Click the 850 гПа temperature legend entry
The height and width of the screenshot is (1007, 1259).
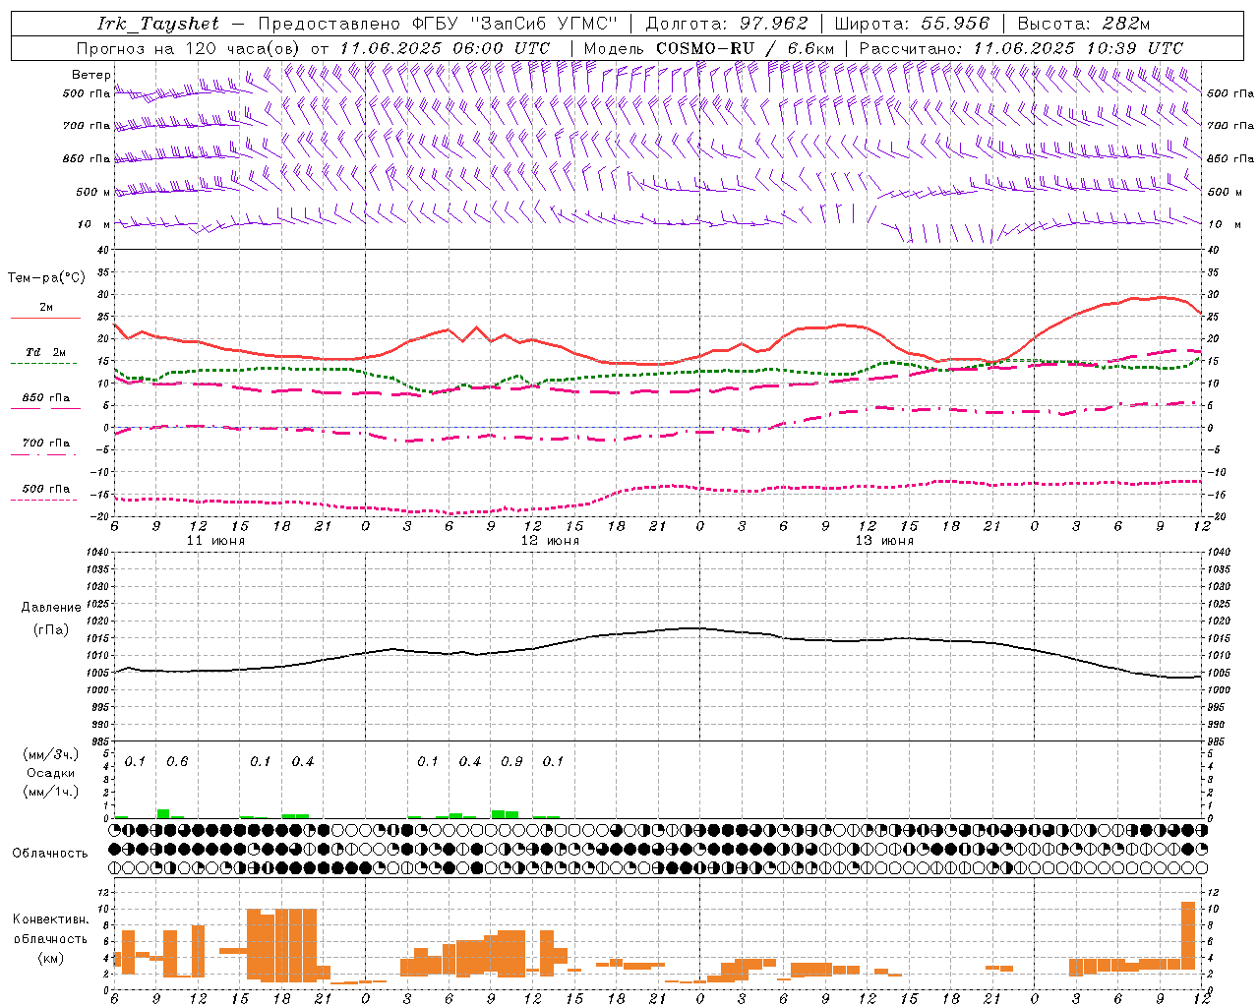point(46,398)
